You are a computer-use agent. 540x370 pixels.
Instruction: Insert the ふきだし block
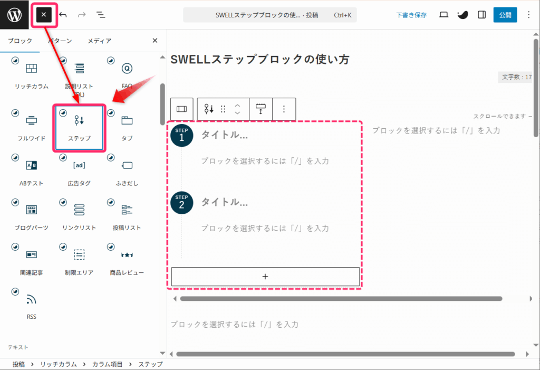[127, 171]
